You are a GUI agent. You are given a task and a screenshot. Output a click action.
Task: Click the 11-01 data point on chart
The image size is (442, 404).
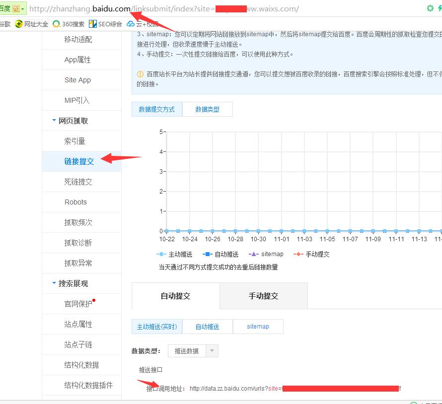click(281, 231)
